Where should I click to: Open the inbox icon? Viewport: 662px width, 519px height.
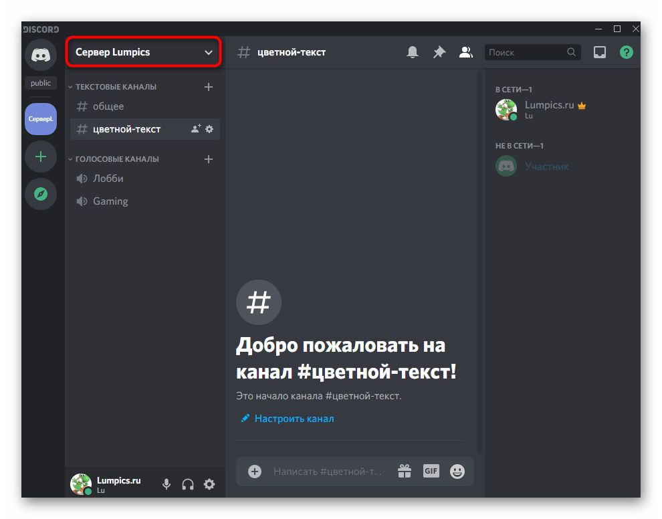click(600, 52)
